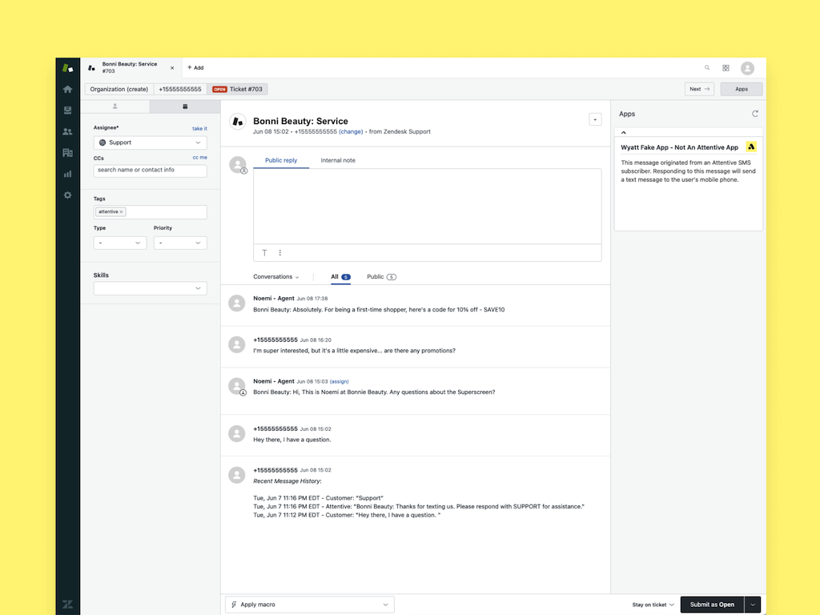Switch to the ticket info tab icon in the left panel
This screenshot has width=820, height=615.
pyautogui.click(x=185, y=107)
